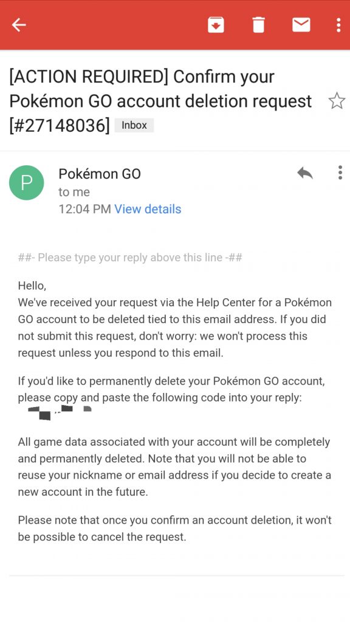Open sender options from the three-dot menu
Viewport: 350px width, 622px height.
pyautogui.click(x=340, y=173)
